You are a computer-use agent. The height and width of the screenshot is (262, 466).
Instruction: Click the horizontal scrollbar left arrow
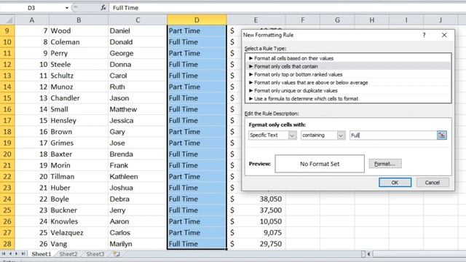(x=368, y=254)
